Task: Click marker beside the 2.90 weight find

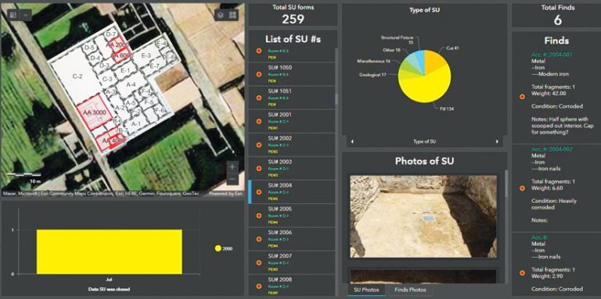Action: coord(522,272)
